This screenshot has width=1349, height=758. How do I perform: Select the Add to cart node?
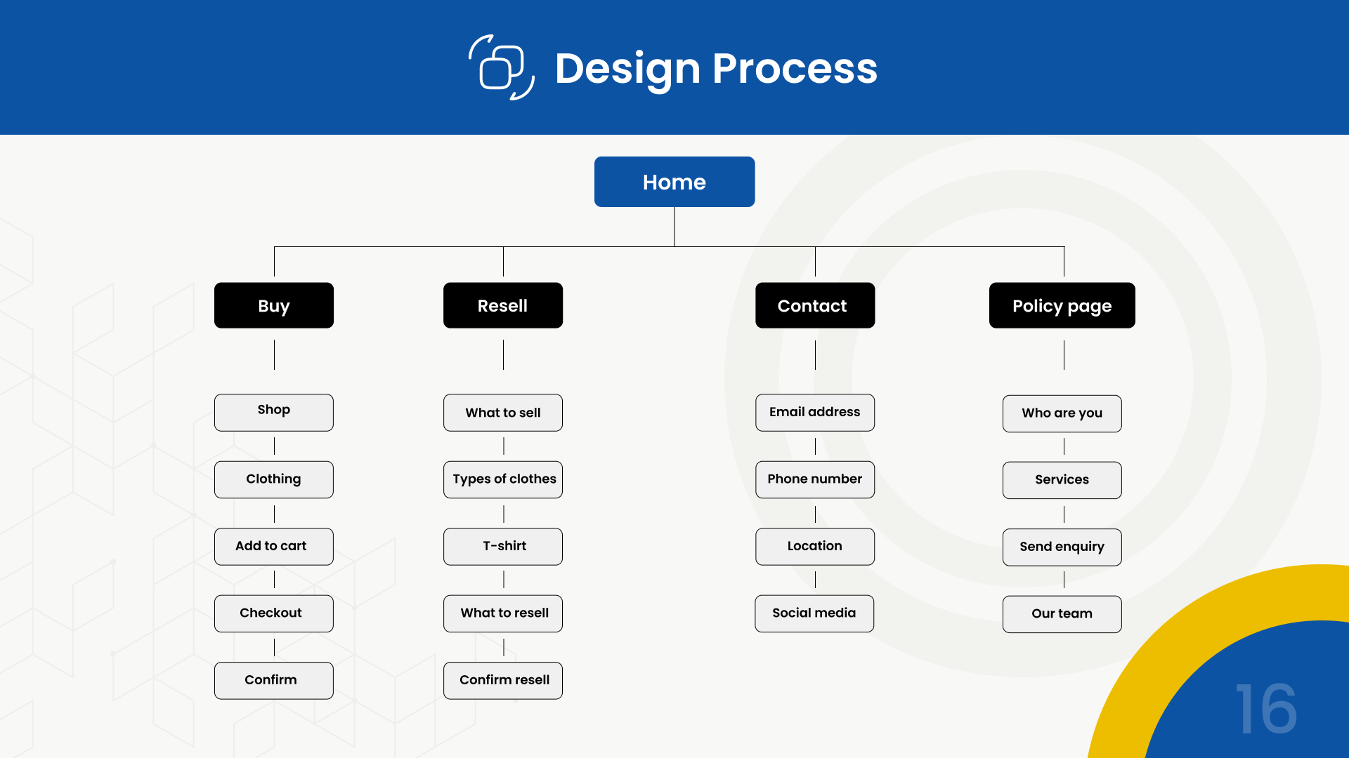[273, 546]
